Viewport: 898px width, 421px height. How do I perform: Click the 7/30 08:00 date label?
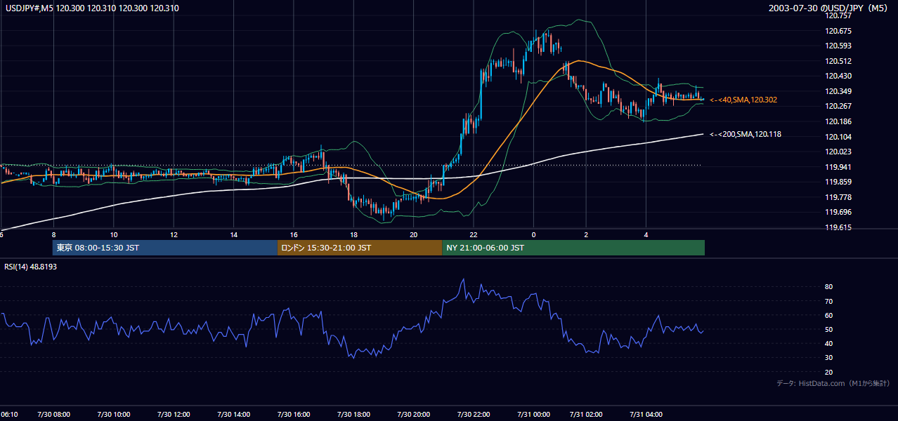click(53, 415)
